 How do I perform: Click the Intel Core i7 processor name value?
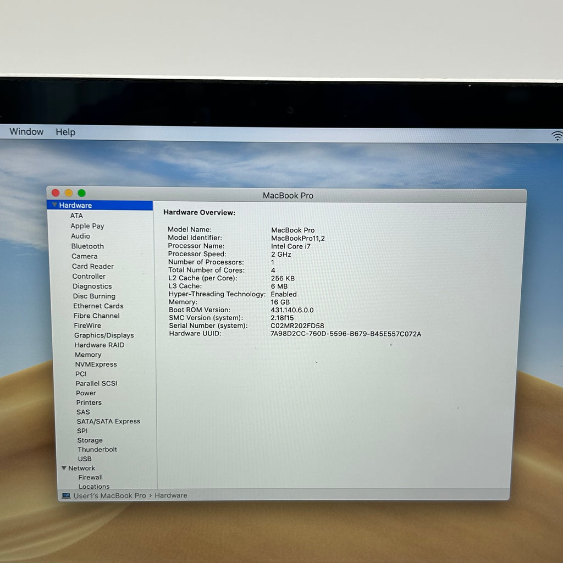(291, 246)
